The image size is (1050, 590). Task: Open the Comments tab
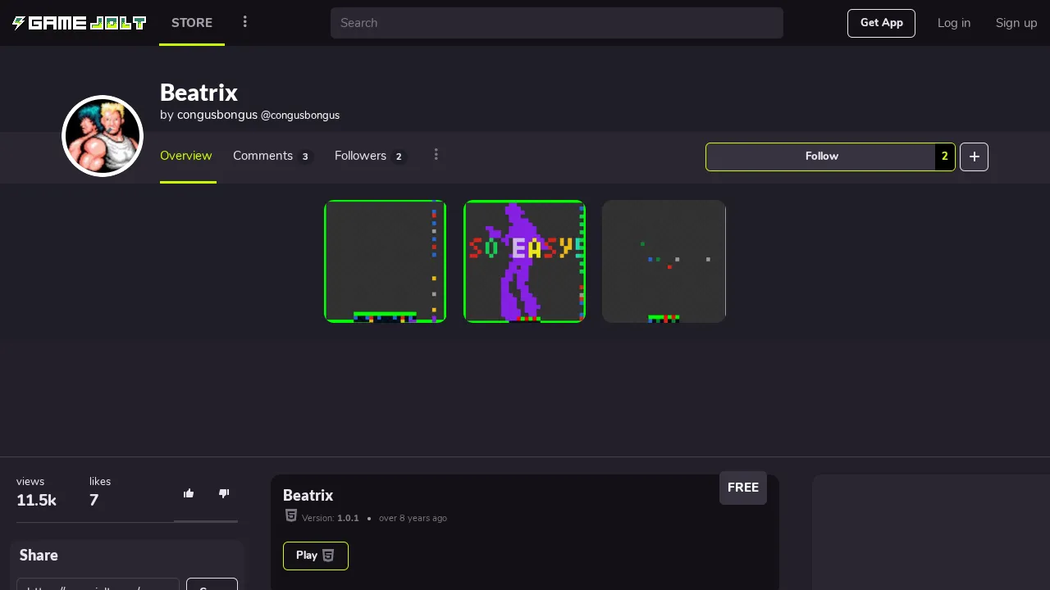click(x=272, y=156)
